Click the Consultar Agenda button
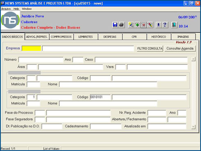201x151 pixels. pos(180,48)
